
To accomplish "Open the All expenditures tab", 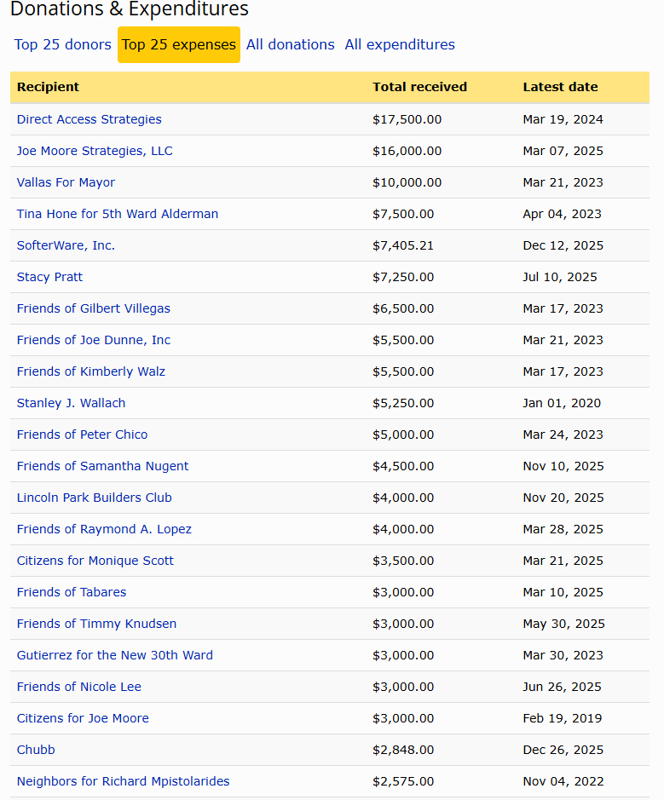I will [x=400, y=44].
